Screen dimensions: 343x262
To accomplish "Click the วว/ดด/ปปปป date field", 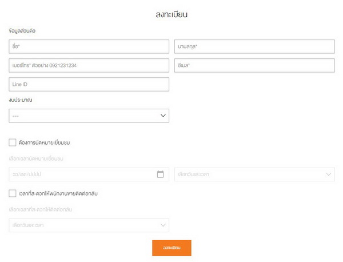I will coord(89,174).
